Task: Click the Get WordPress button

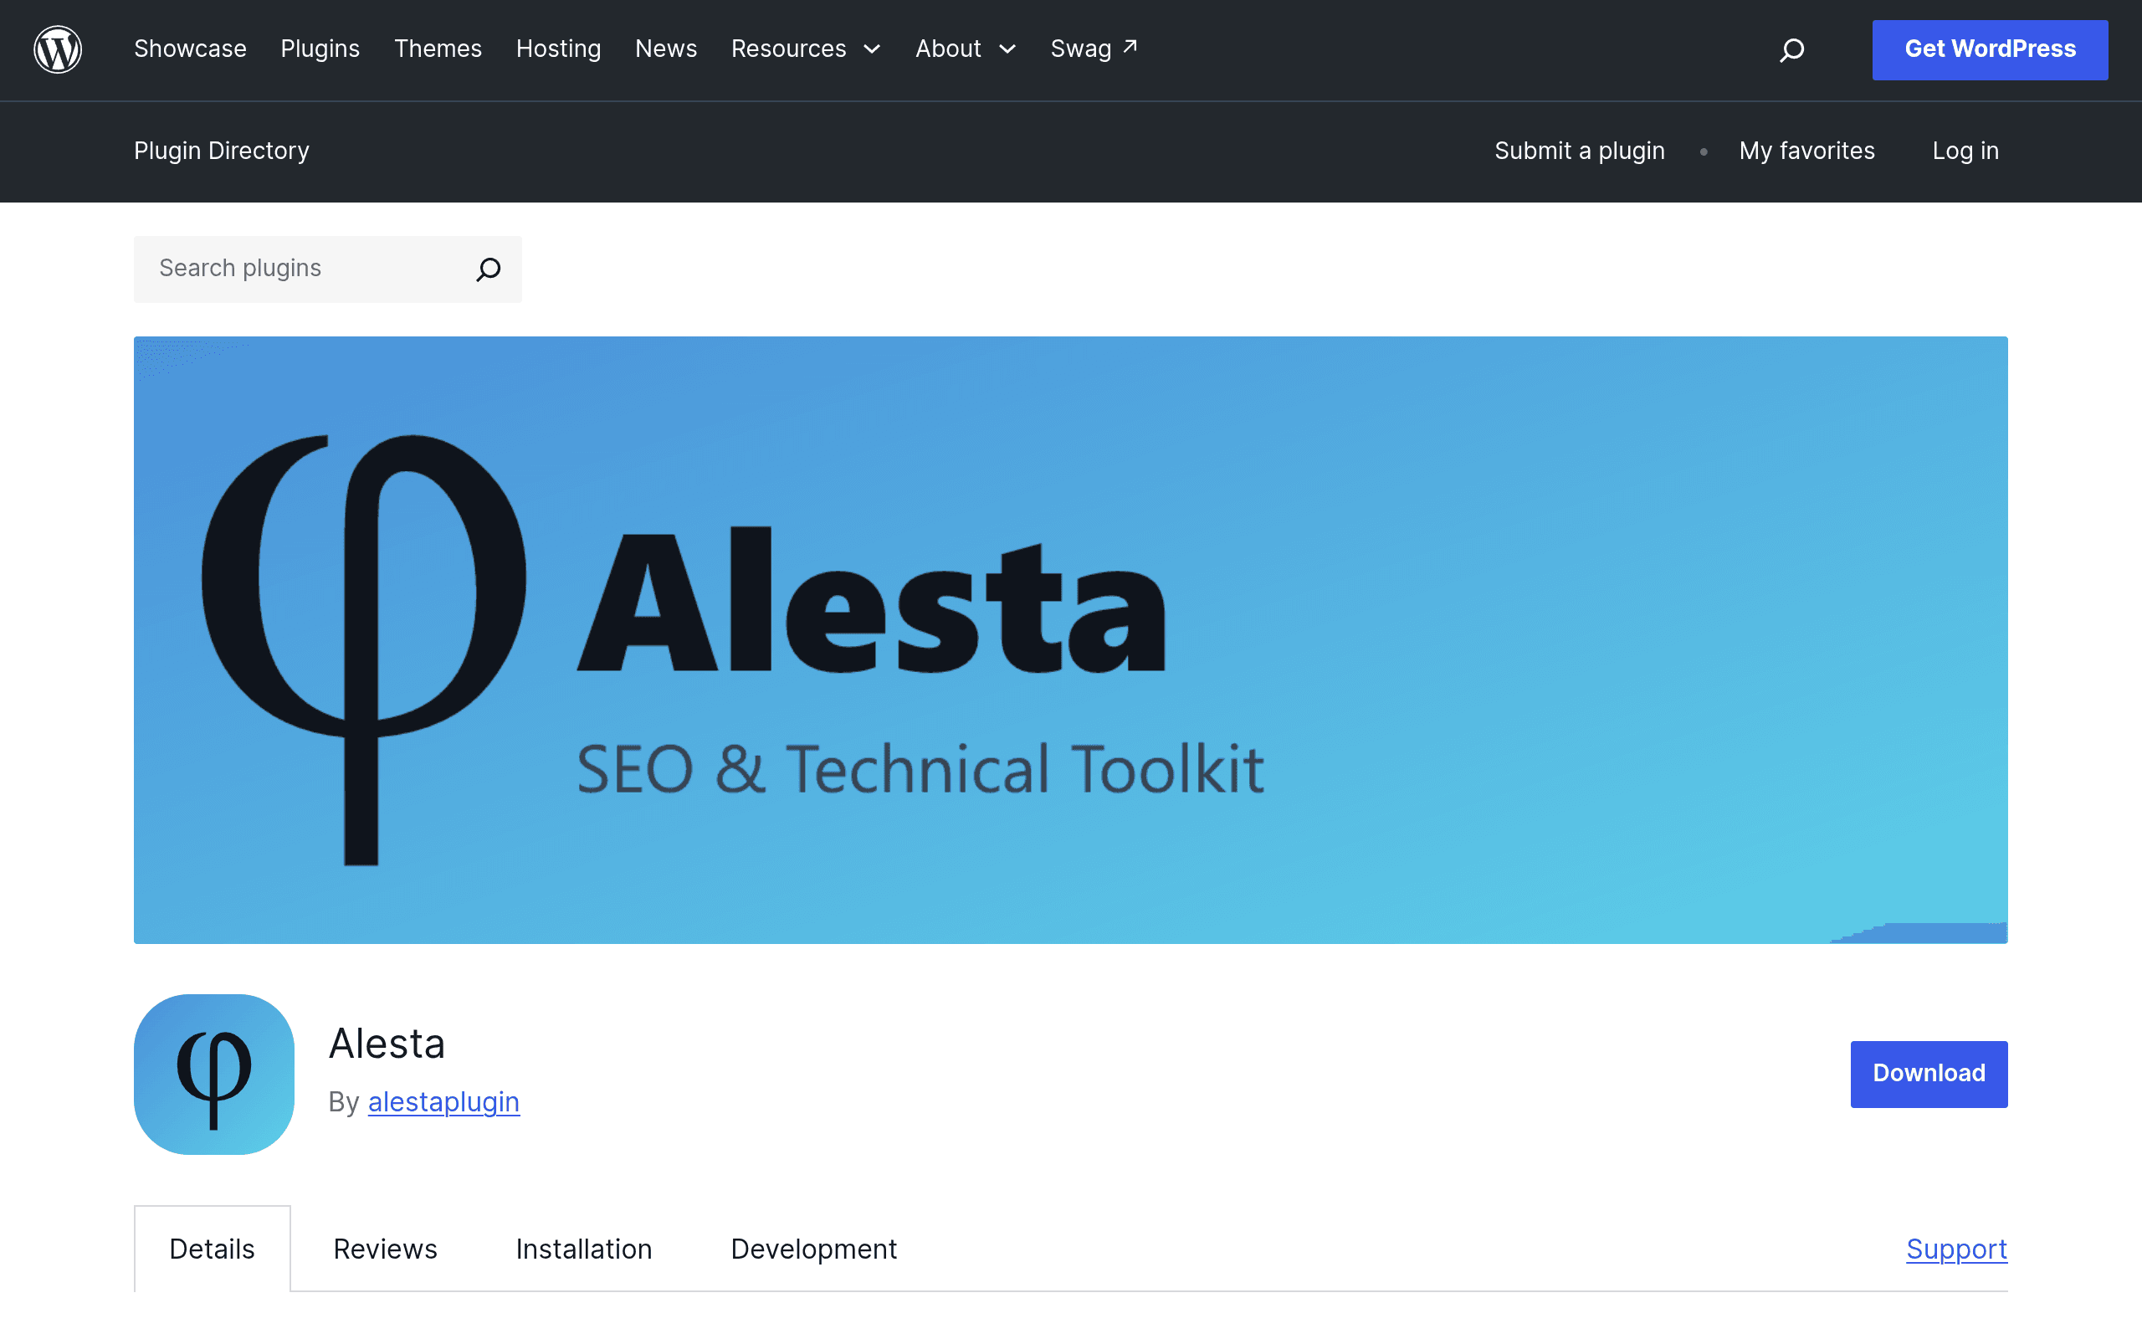Action: [x=1990, y=49]
